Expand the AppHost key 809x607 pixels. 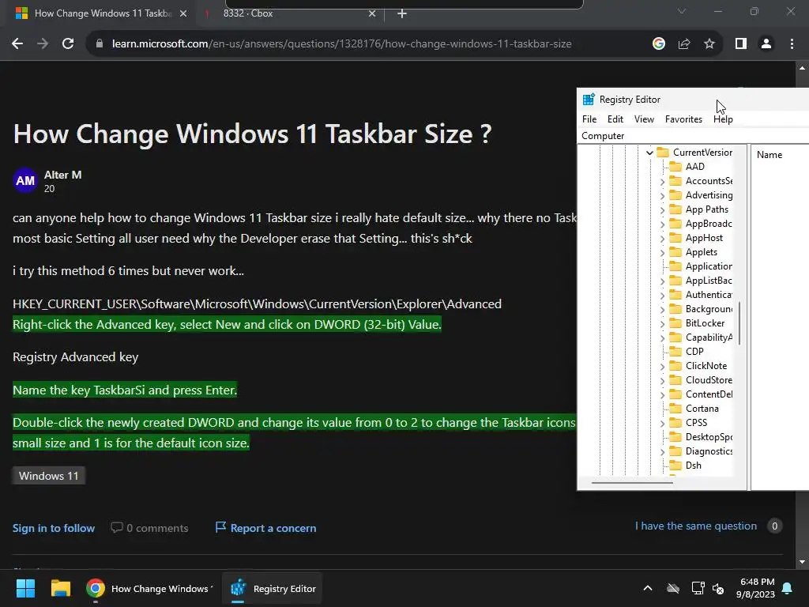coord(663,238)
